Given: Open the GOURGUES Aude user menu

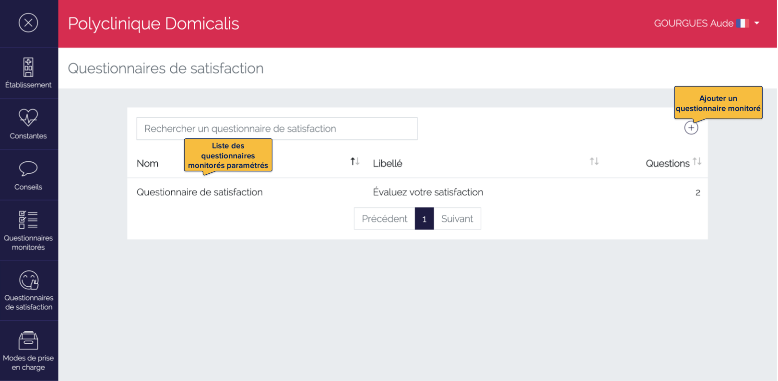Looking at the screenshot, I should 693,23.
